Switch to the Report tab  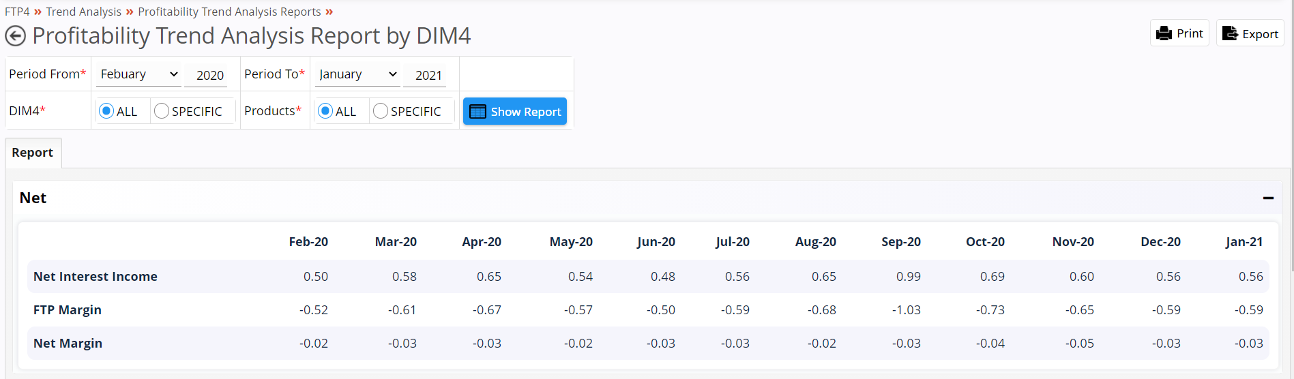[33, 153]
